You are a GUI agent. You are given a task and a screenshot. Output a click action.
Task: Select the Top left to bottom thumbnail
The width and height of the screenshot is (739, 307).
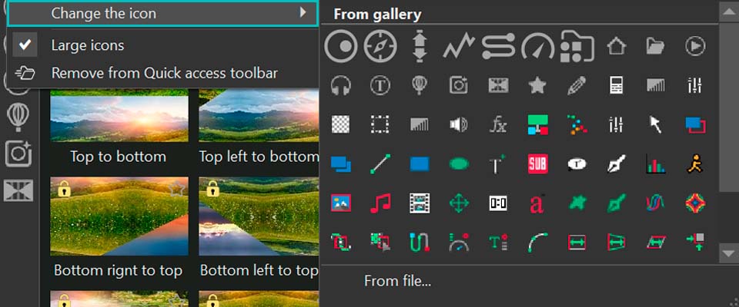click(259, 114)
